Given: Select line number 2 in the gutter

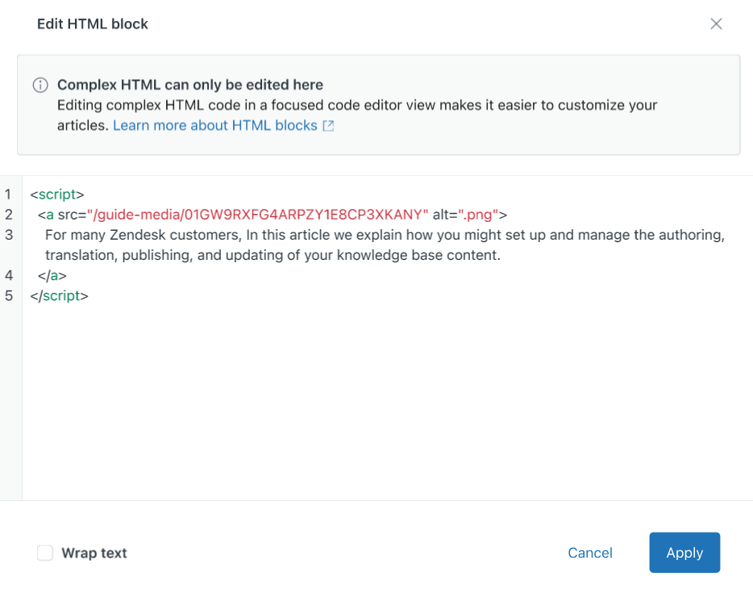Looking at the screenshot, I should click(8, 214).
